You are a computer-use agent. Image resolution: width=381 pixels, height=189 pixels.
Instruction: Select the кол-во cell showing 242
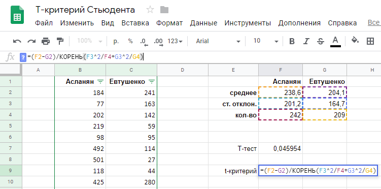click(281, 115)
